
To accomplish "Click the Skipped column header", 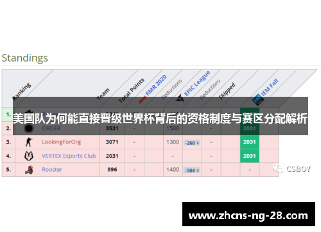I will click(x=227, y=91).
